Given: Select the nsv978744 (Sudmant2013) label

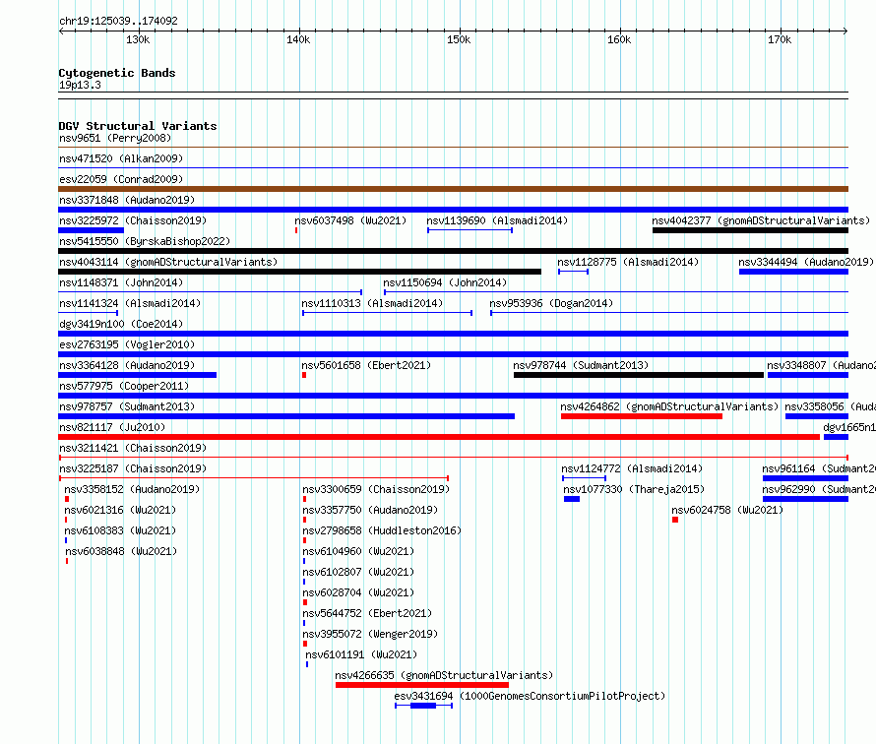Looking at the screenshot, I should 581,365.
